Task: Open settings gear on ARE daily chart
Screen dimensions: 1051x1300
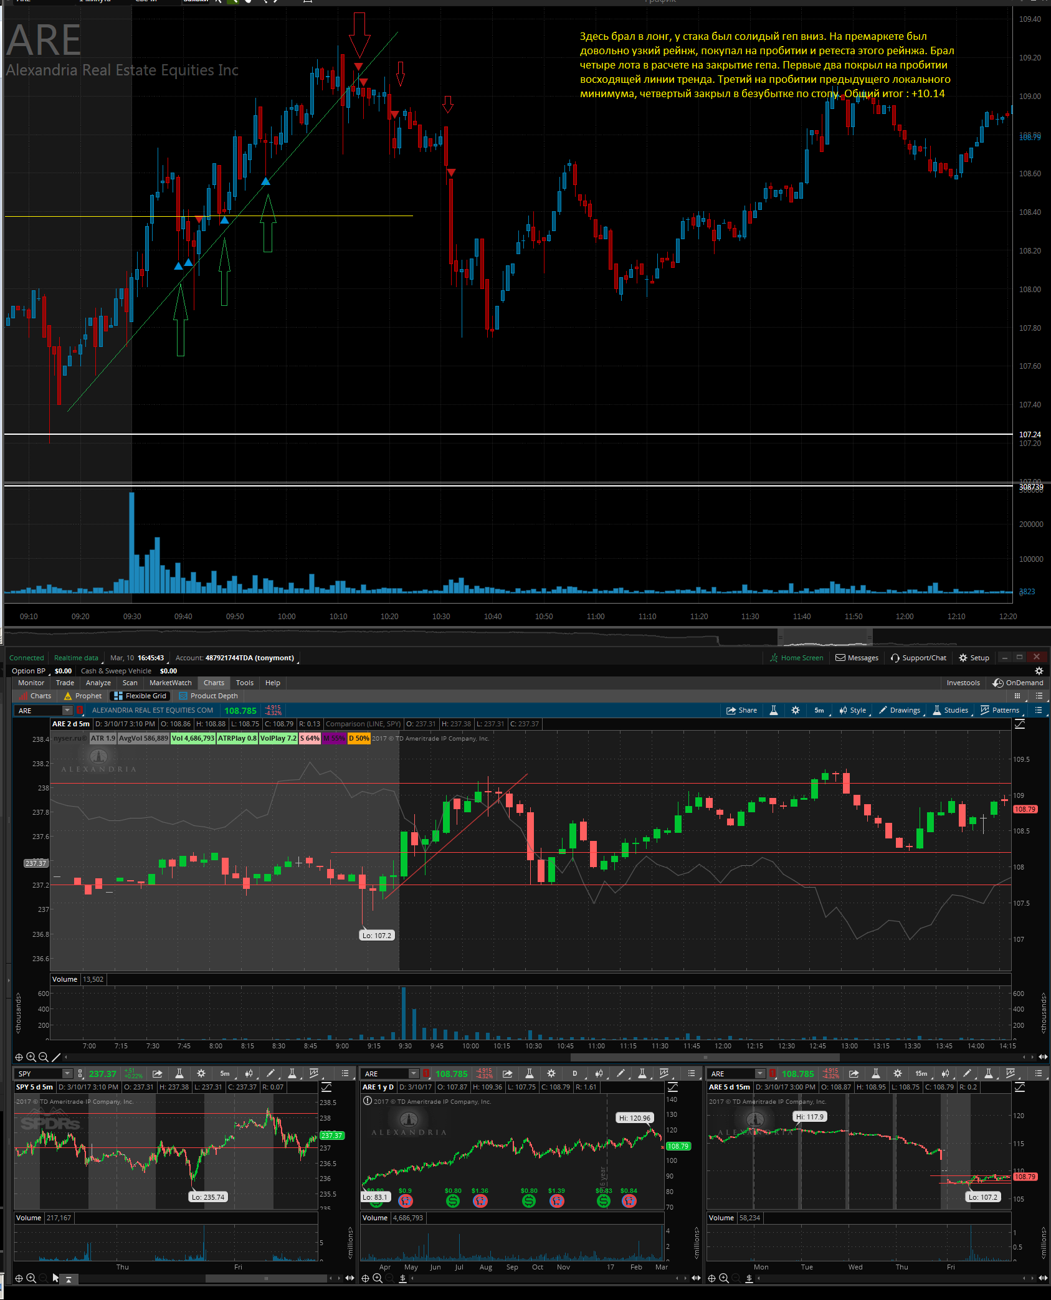Action: click(x=551, y=1074)
